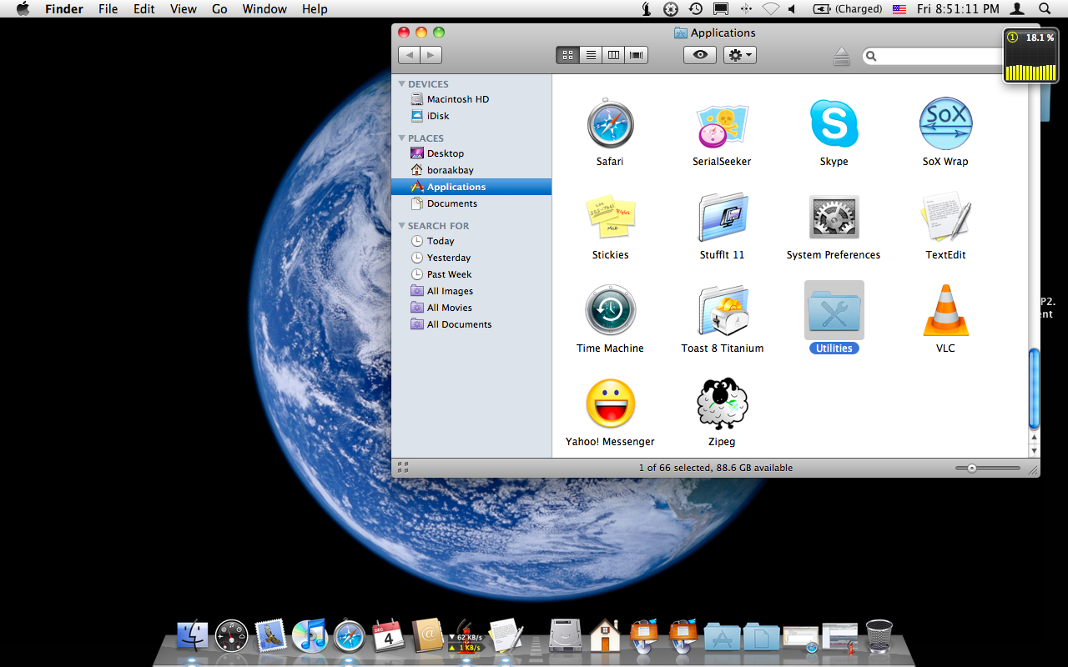The height and width of the screenshot is (667, 1068).
Task: Open the View menu
Action: click(184, 9)
